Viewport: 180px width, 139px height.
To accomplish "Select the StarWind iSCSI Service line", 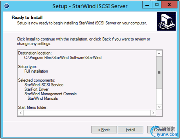I will [44, 85].
